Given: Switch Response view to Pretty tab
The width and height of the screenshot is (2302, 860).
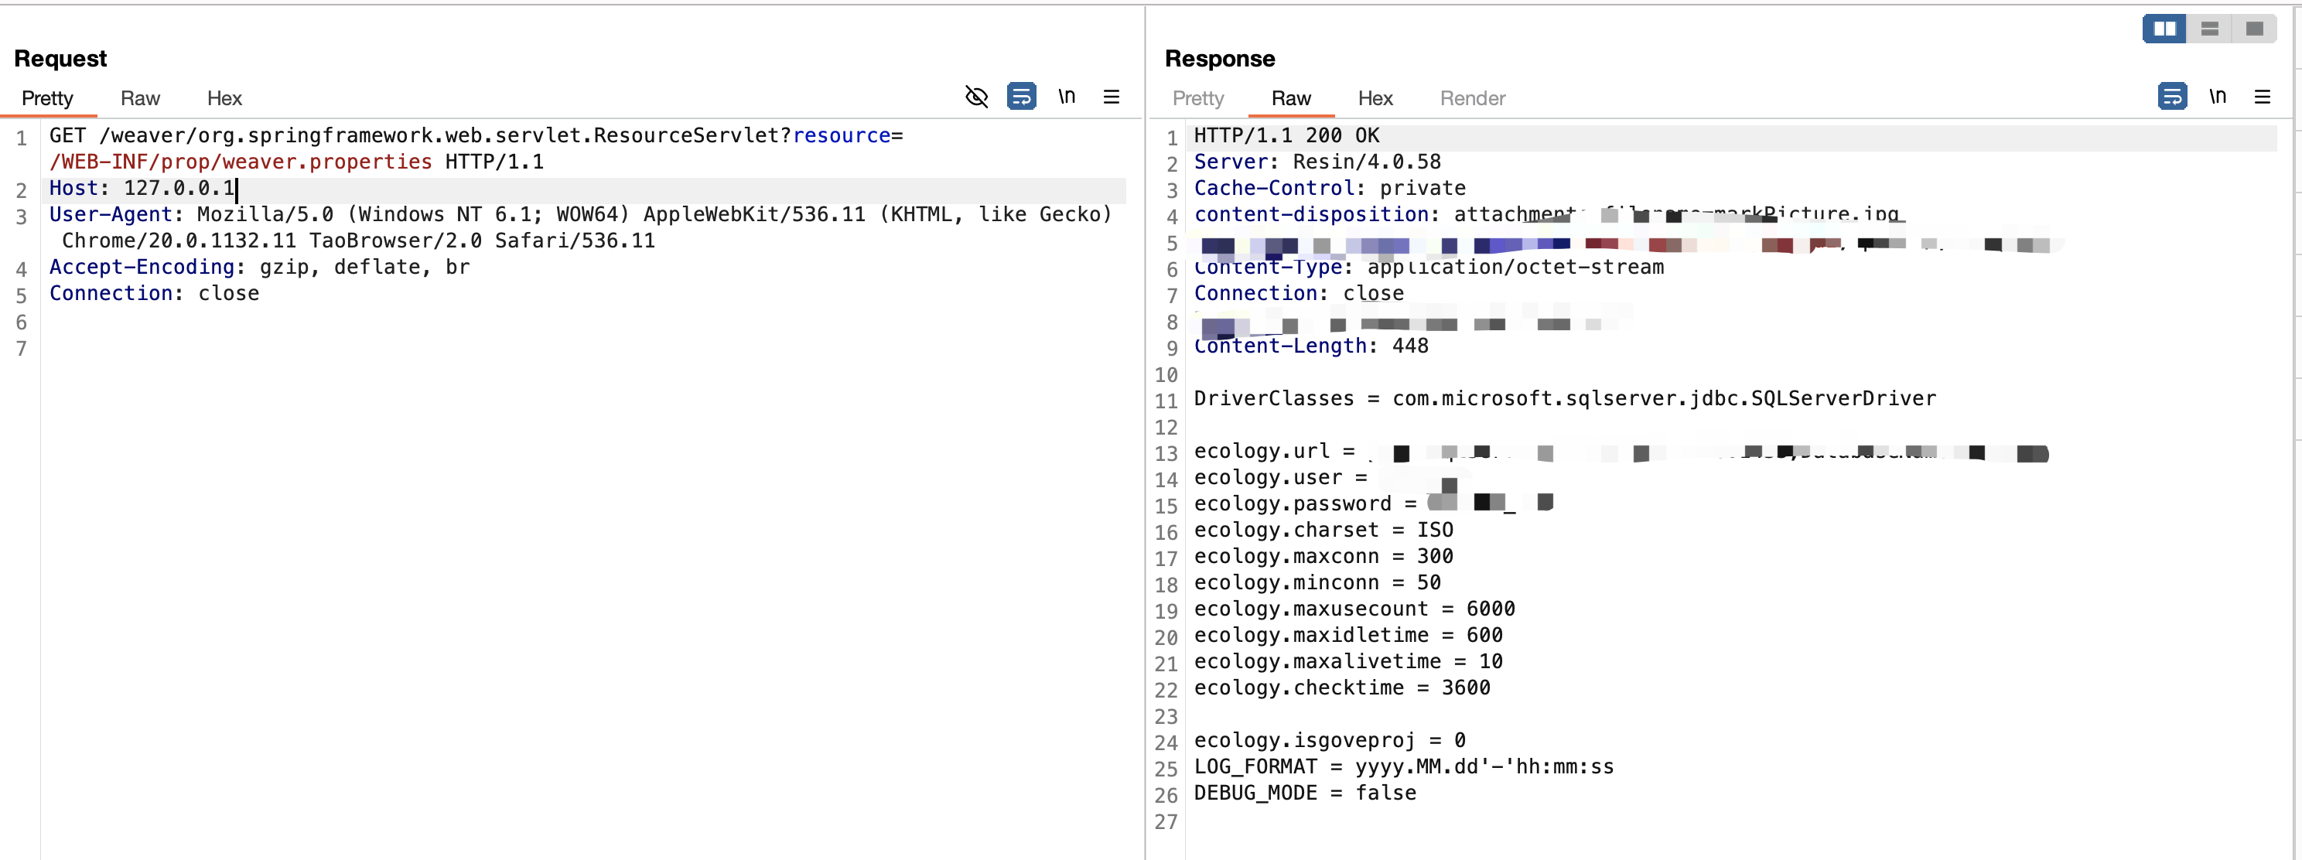Looking at the screenshot, I should [x=1198, y=98].
